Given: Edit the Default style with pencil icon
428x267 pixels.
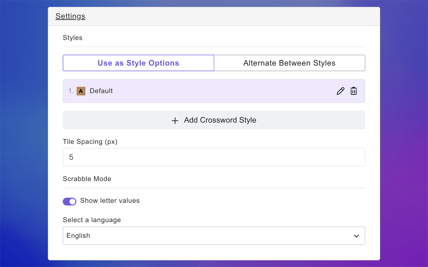Looking at the screenshot, I should coord(341,91).
